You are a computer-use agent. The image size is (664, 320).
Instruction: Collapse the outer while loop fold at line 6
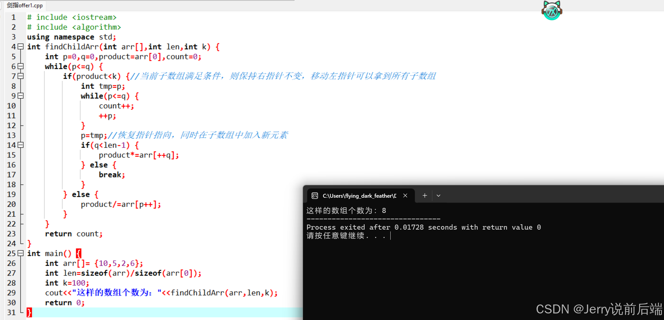point(21,66)
